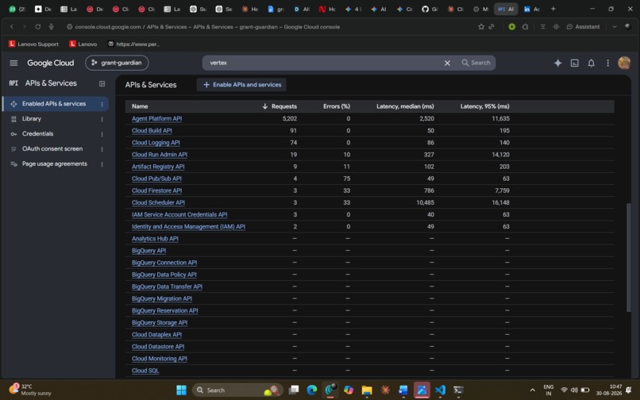Open the console settings three-dot menu
Image resolution: width=640 pixels, height=400 pixels.
[607, 63]
